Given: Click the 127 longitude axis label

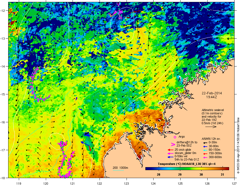Looking at the screenshot, I should (x=234, y=183).
